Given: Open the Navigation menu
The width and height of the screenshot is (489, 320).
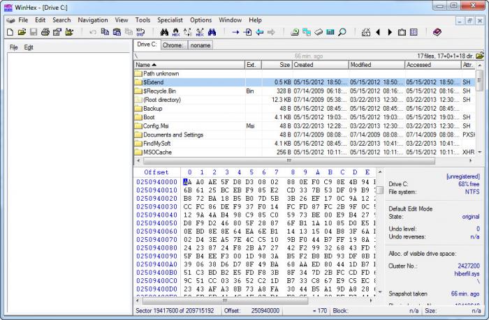Looking at the screenshot, I should point(93,20).
